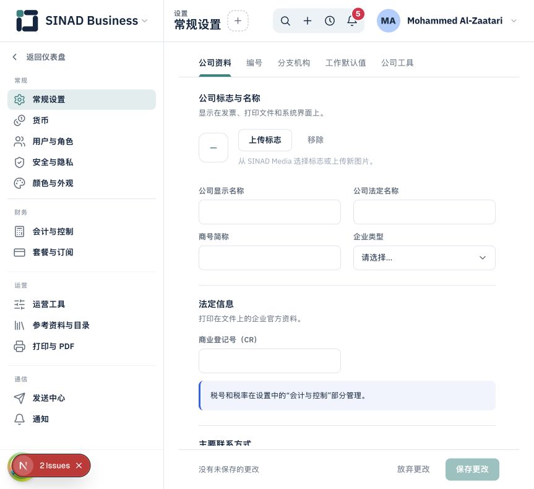Switch to the 公司工具 tab
Screen dimensions: 534x489
tap(397, 63)
